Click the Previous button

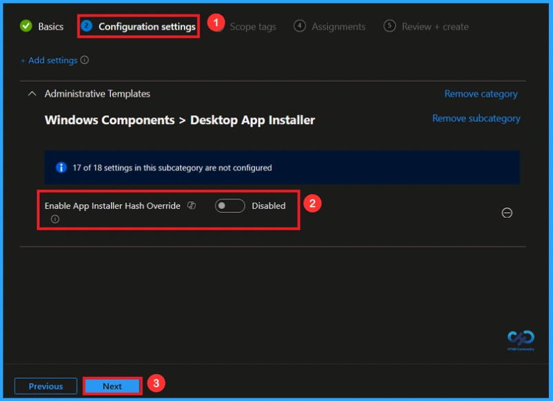pos(46,386)
